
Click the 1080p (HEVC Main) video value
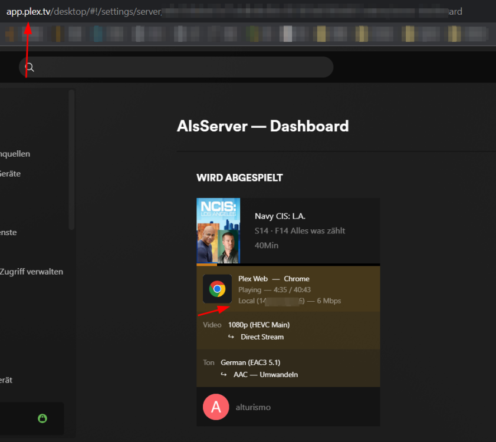coord(259,325)
